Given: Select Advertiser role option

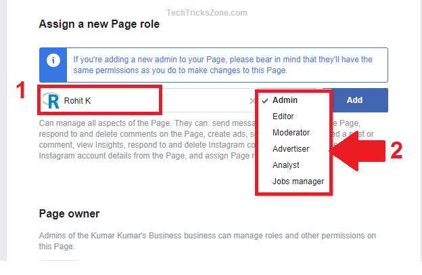Looking at the screenshot, I should coord(291,149).
